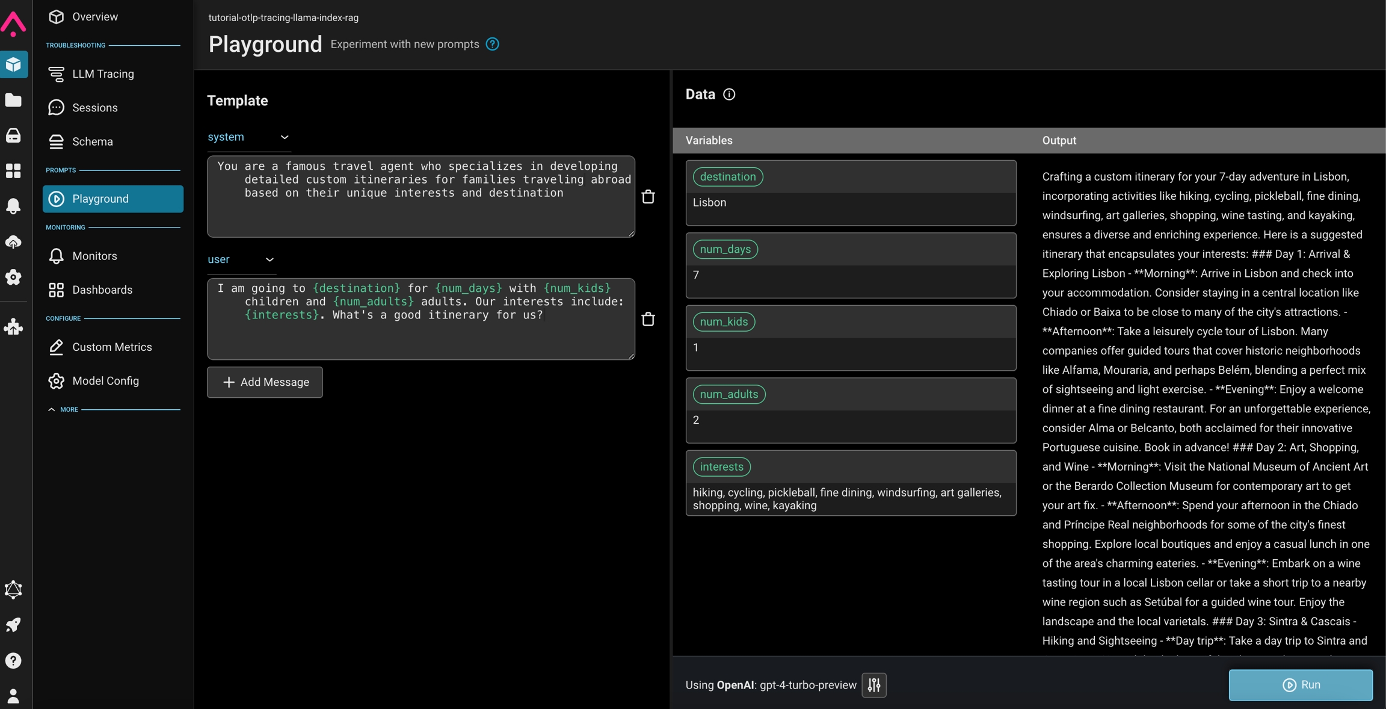
Task: Click the Run button
Action: [1300, 685]
